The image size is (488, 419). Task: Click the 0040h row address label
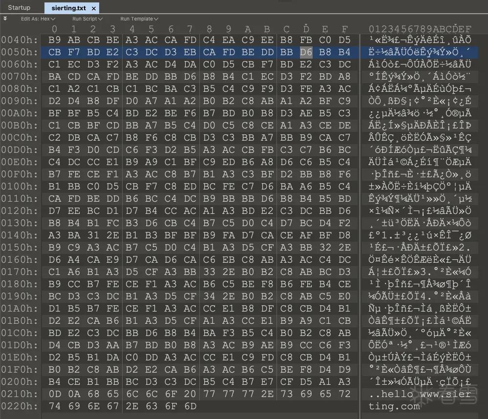pyautogui.click(x=20, y=40)
